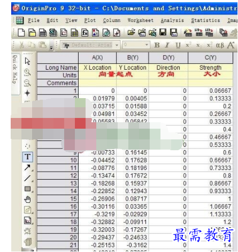Open the Worksheet menu

pyautogui.click(x=141, y=20)
